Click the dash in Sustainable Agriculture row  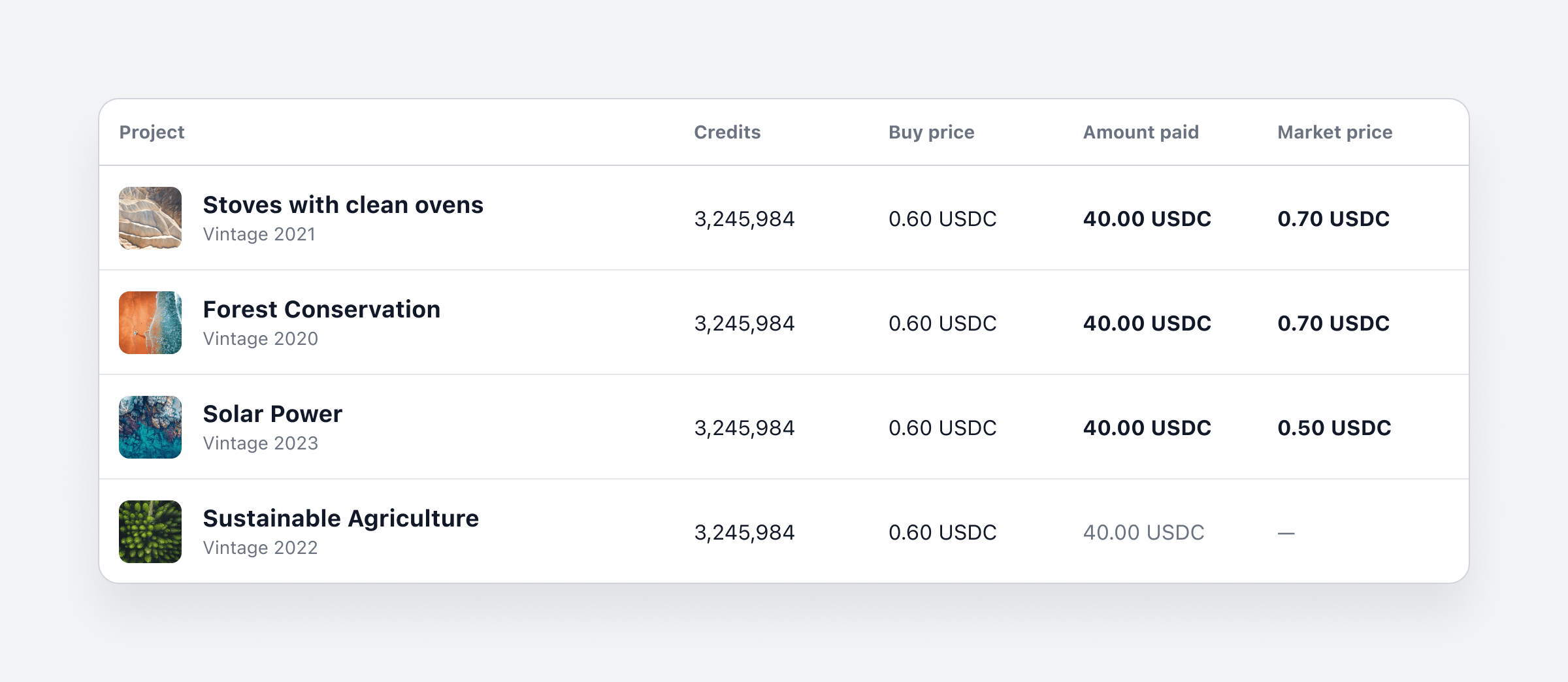(1286, 533)
